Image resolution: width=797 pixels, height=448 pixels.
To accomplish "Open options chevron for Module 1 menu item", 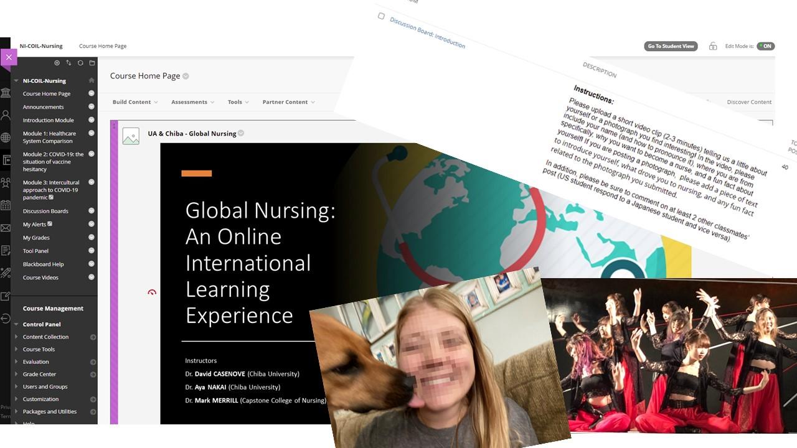I will (x=92, y=133).
